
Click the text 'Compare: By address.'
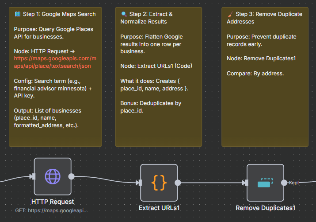point(255,73)
